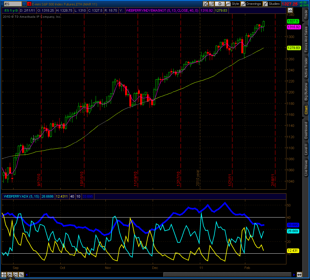
Task: Switch to Times And Sales tab
Action: (306, 39)
